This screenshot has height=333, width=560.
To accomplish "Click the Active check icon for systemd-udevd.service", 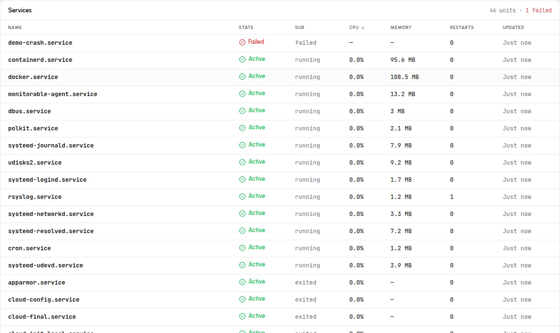I will (x=242, y=265).
